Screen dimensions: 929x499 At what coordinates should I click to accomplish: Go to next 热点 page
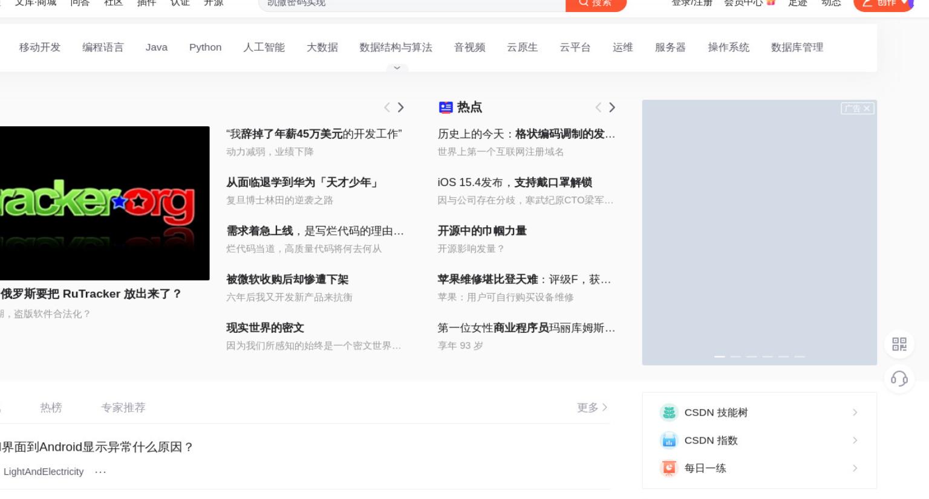pos(612,108)
